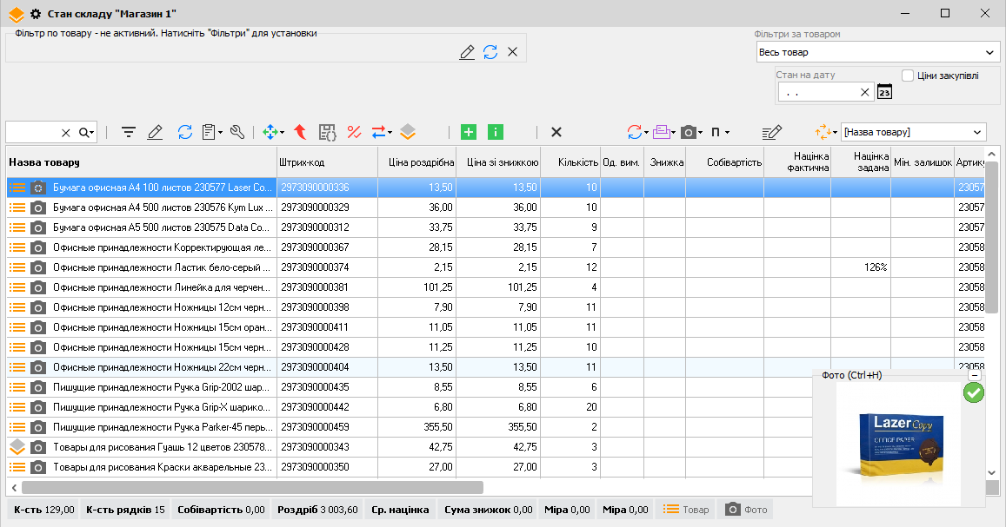Click the wrench settings icon in the toolbar
Screen dimensions: 1006x527
point(237,133)
